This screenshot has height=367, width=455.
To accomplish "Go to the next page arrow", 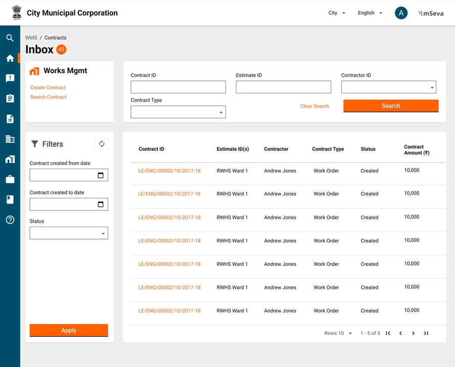I will (413, 333).
